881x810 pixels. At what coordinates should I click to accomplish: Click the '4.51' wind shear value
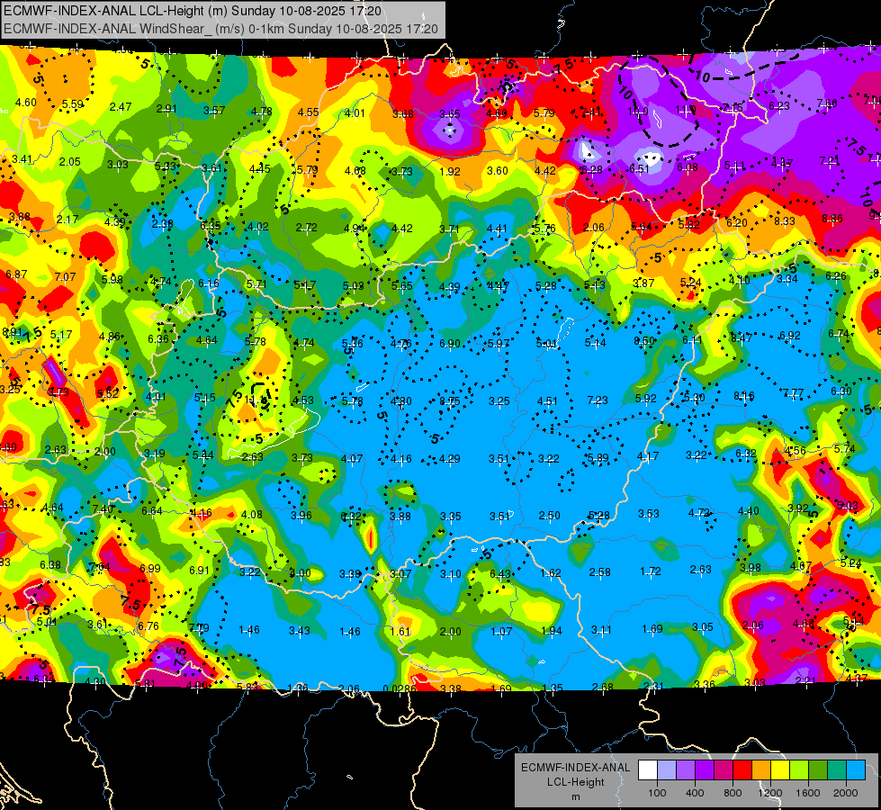pyautogui.click(x=547, y=400)
